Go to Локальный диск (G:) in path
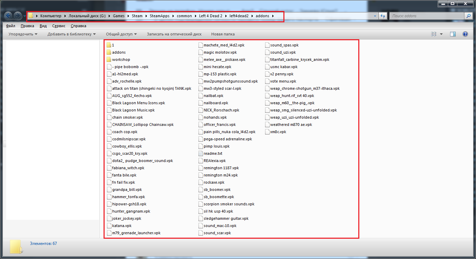 point(87,16)
